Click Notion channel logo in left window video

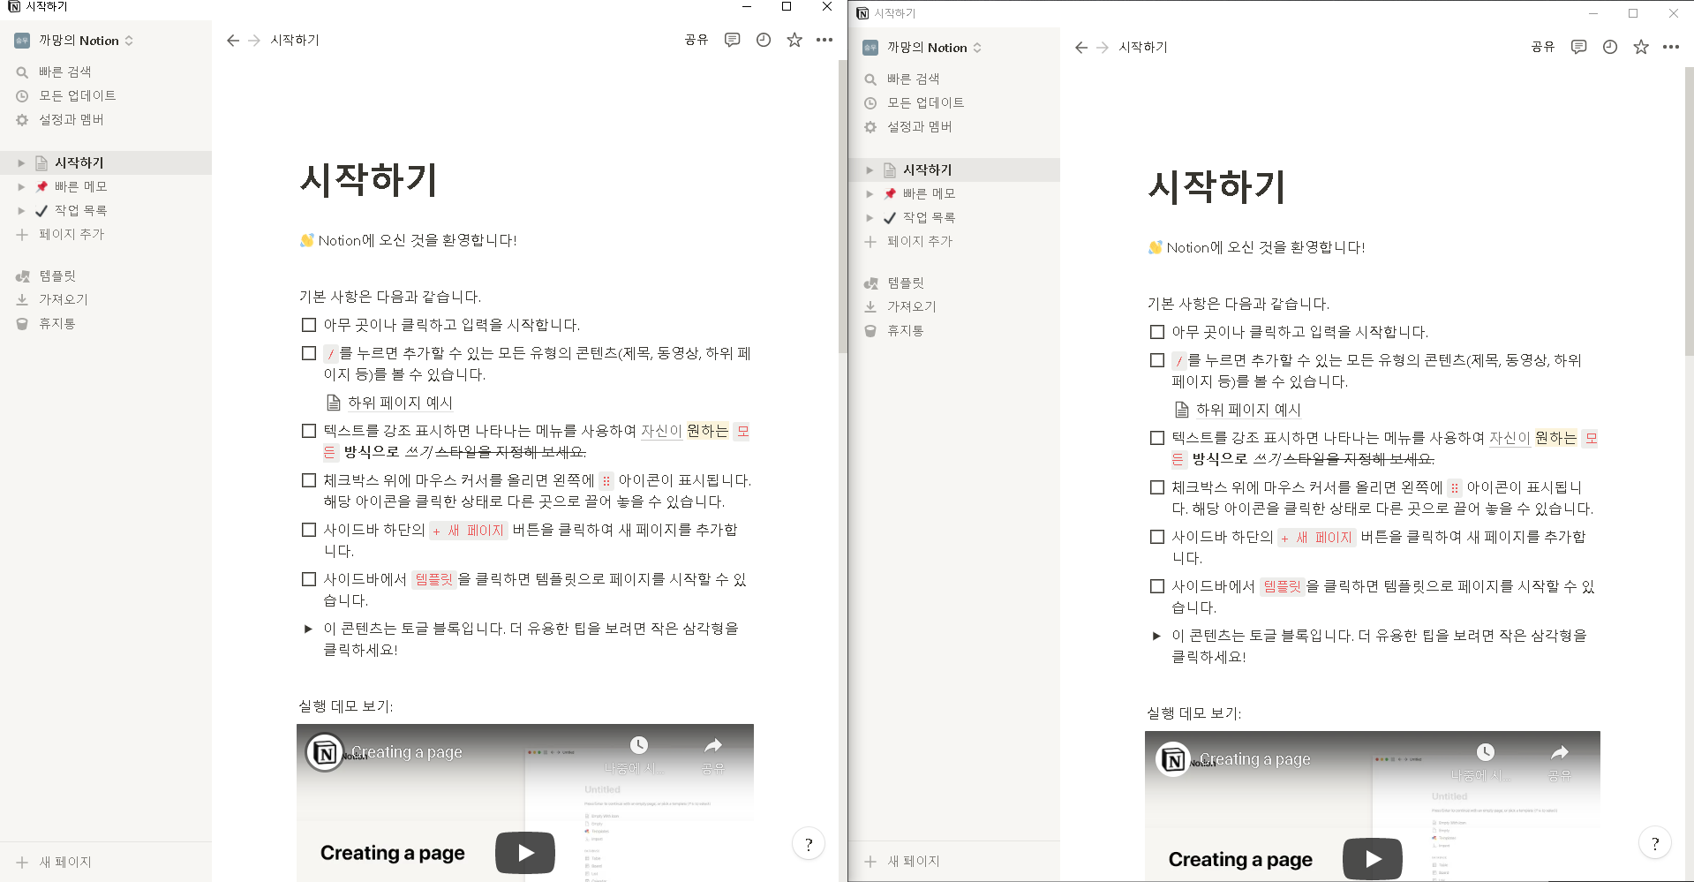coord(325,753)
